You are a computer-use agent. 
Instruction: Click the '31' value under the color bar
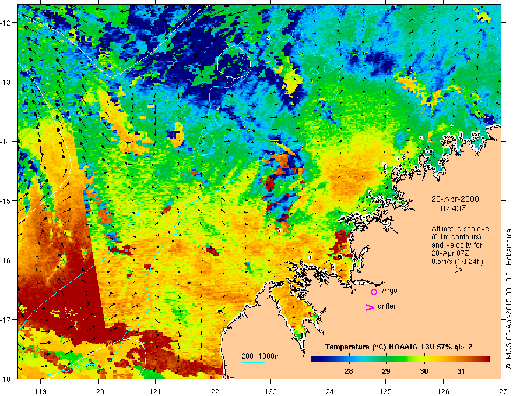[x=461, y=371]
